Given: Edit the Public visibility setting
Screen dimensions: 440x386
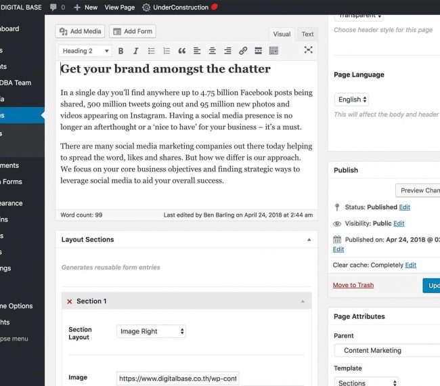Looking at the screenshot, I should pyautogui.click(x=399, y=223).
